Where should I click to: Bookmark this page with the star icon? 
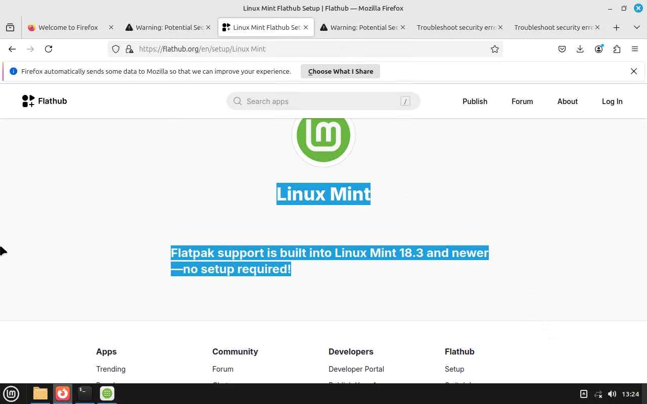(x=495, y=49)
